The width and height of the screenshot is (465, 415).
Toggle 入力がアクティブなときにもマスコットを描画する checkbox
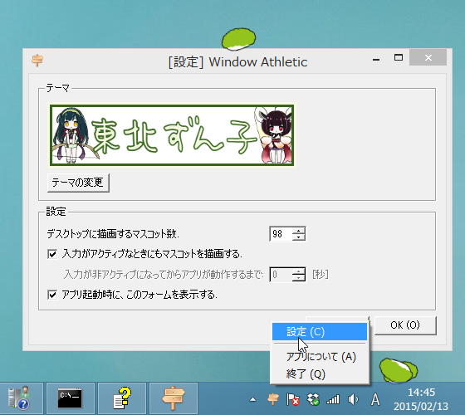click(52, 254)
